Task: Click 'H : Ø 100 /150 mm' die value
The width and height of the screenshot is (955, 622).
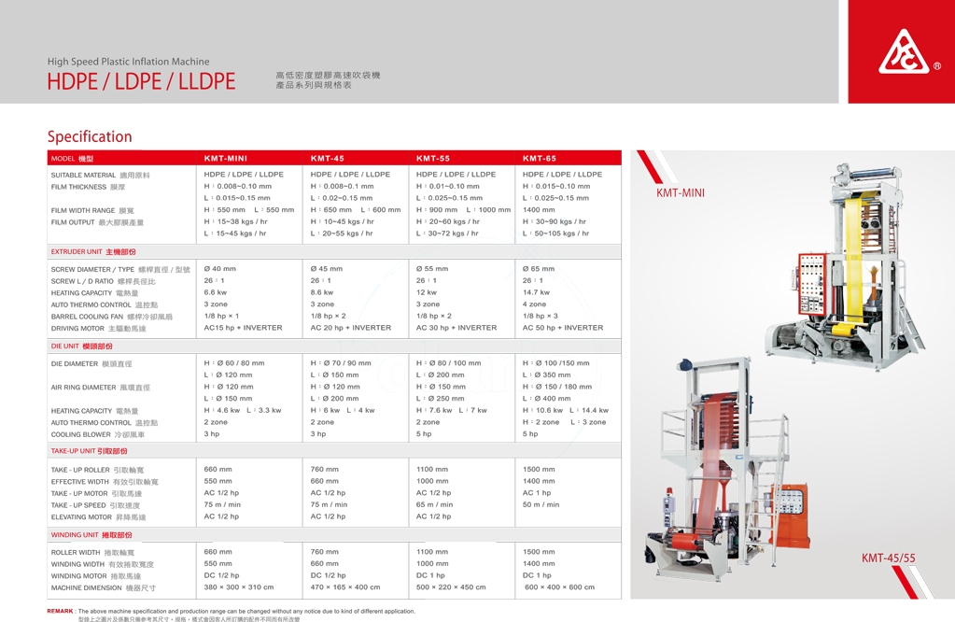Action: pyautogui.click(x=556, y=363)
